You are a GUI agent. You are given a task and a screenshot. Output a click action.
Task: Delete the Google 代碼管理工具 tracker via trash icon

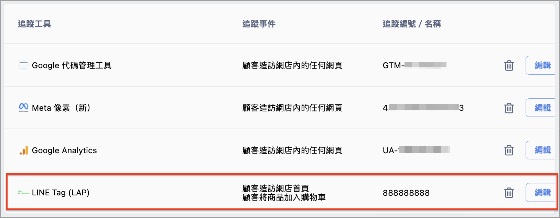point(509,65)
